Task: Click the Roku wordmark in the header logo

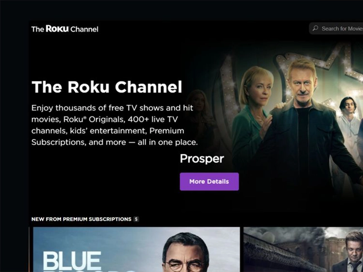Action: tap(57, 29)
